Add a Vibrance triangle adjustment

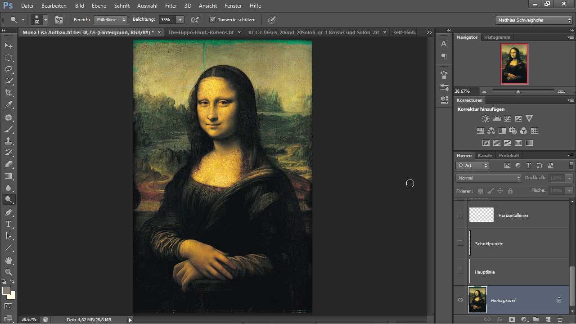pyautogui.click(x=529, y=119)
